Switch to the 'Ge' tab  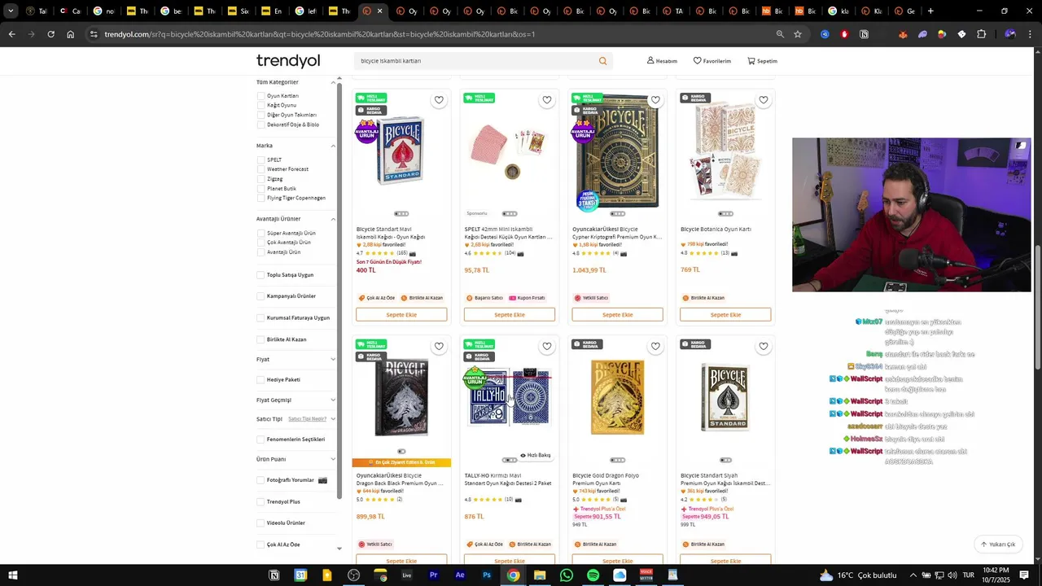click(x=904, y=11)
